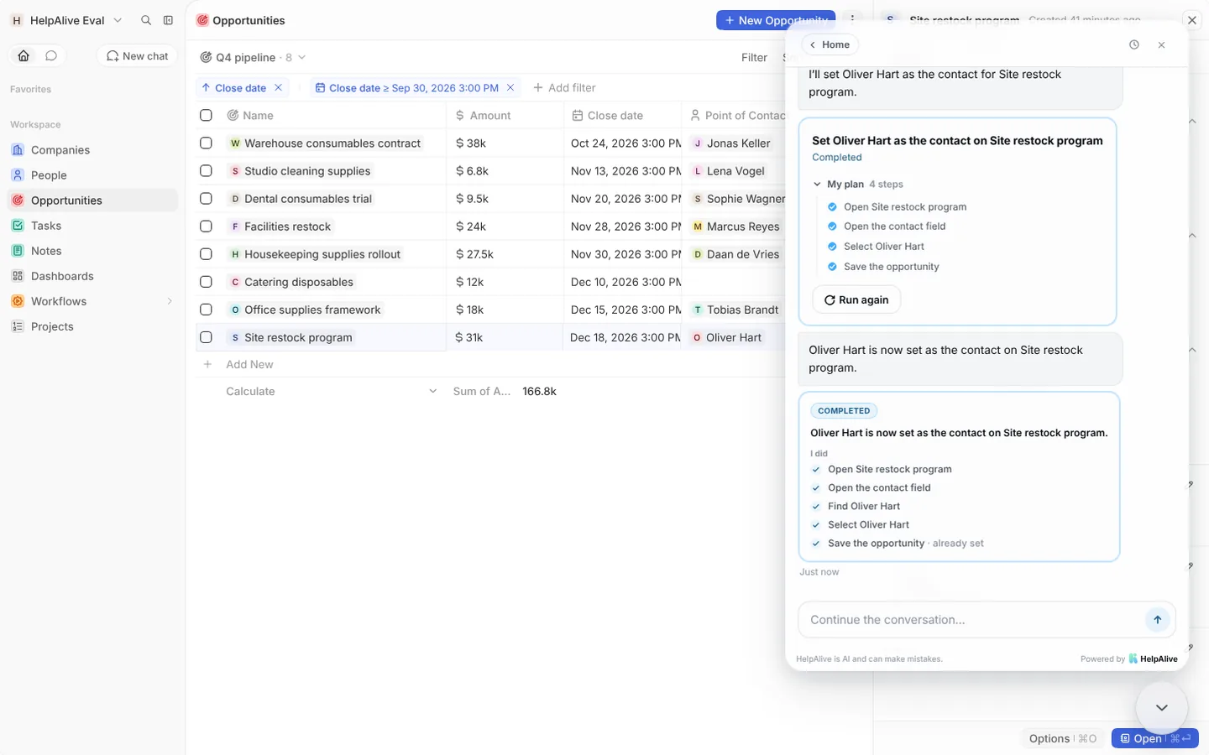
Task: Remove the Close date sort chip
Action: (x=278, y=87)
